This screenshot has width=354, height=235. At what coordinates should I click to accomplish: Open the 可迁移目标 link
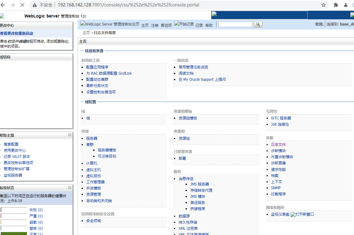click(x=107, y=156)
